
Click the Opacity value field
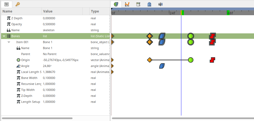[x=62, y=24]
